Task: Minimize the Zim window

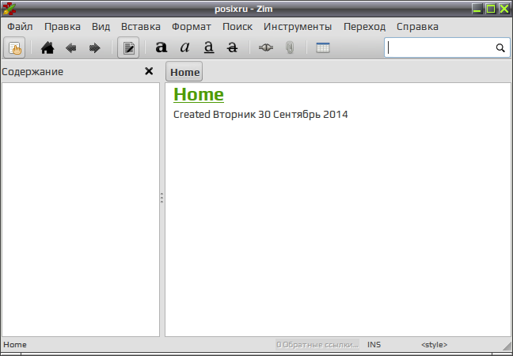Action: coord(477,9)
